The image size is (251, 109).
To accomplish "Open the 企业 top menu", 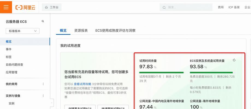I will 247,7.
